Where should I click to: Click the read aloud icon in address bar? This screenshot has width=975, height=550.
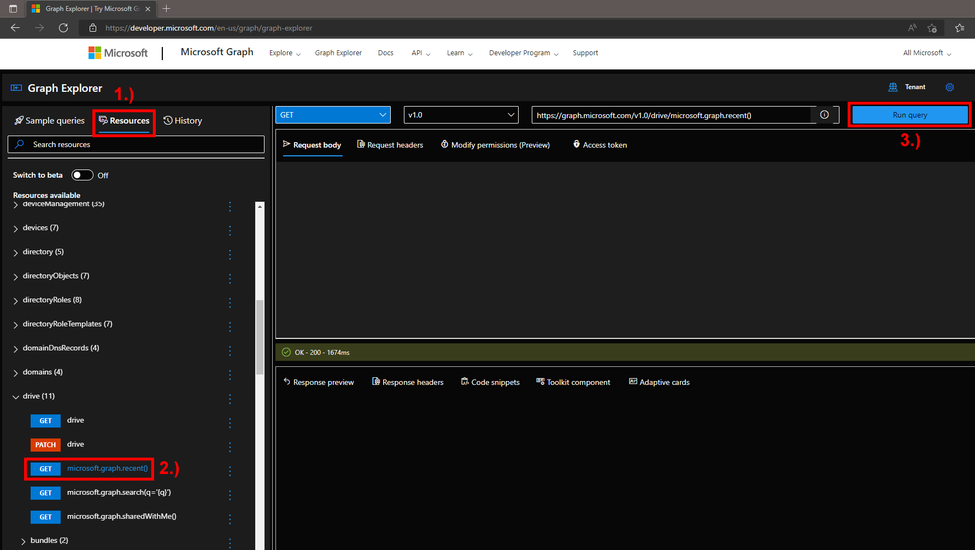912,28
